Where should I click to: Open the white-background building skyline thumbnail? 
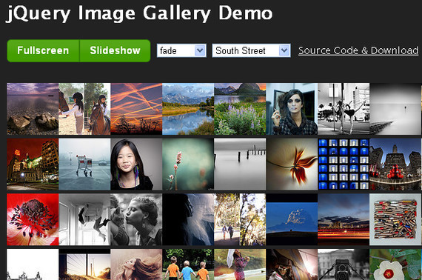[x=33, y=264]
